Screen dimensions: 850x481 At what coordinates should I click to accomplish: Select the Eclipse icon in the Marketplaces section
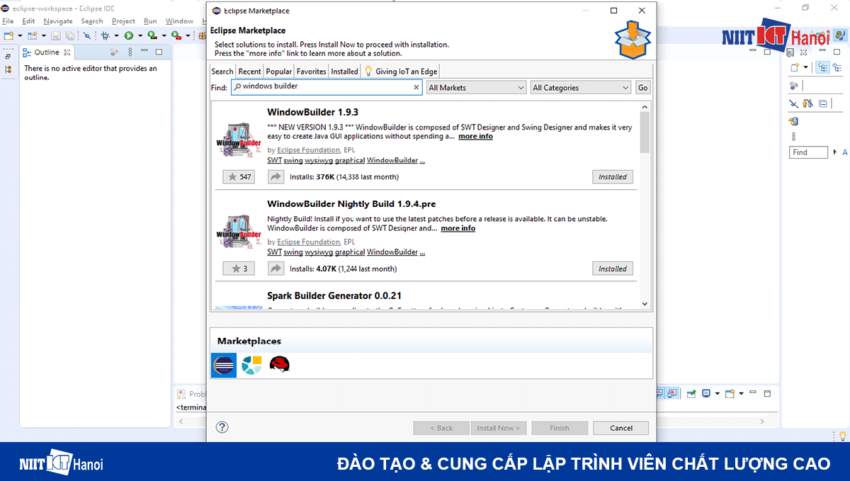click(223, 366)
